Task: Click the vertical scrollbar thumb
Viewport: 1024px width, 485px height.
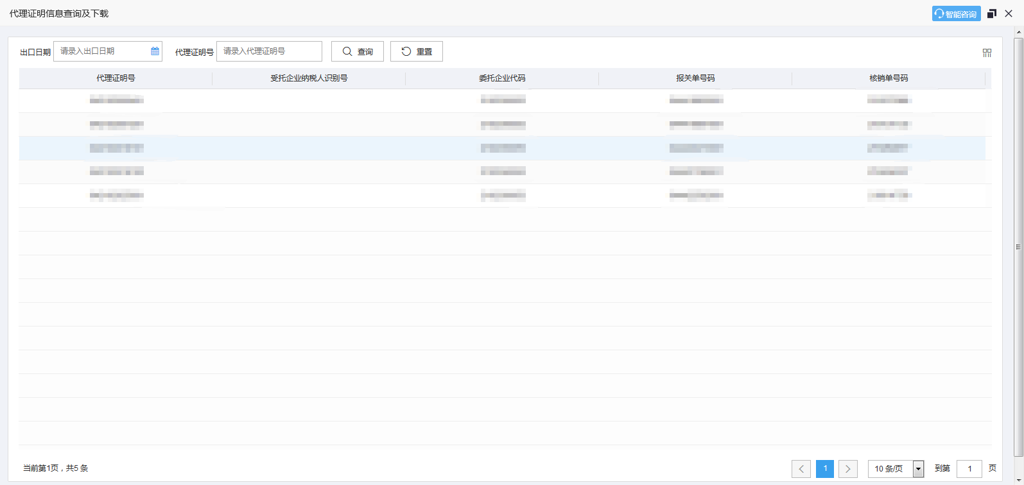Action: tap(1018, 247)
